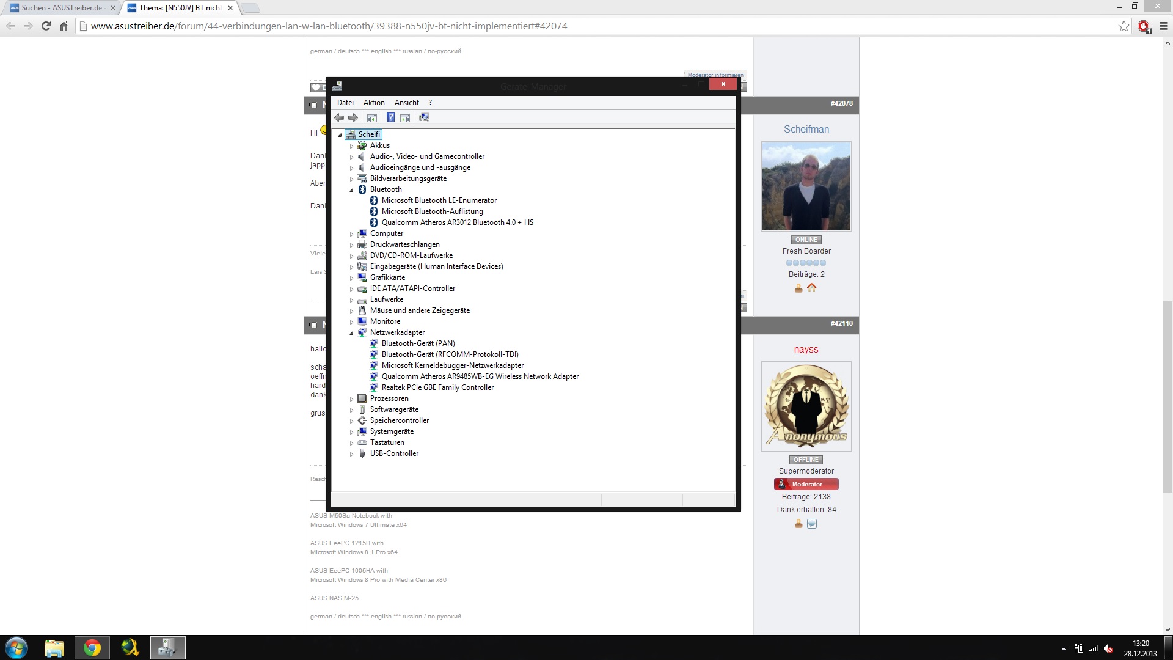Show hidden system tray icons arrow
1173x660 pixels.
pos(1064,648)
